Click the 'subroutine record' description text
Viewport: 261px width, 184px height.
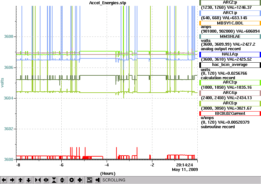tap(218, 127)
